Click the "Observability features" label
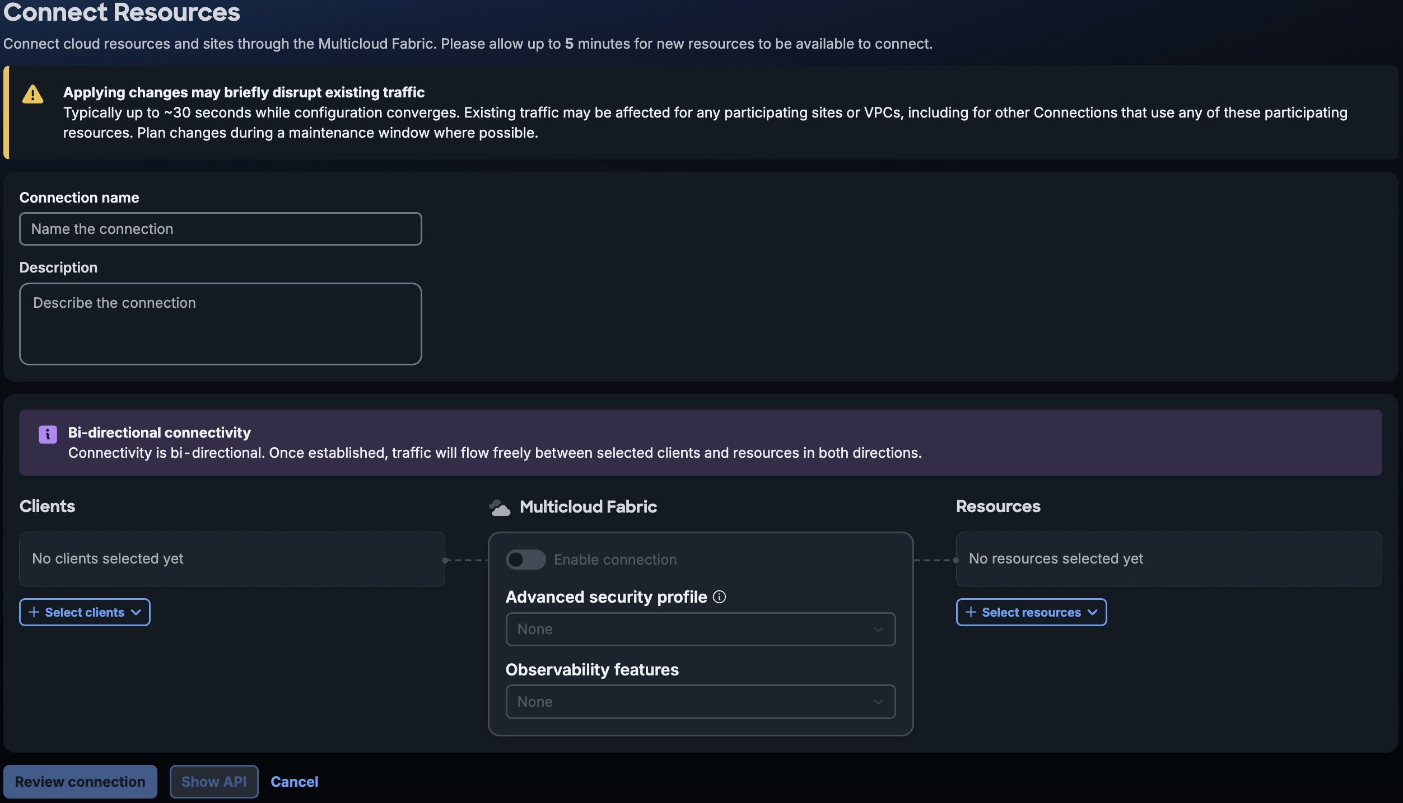Image resolution: width=1403 pixels, height=803 pixels. click(592, 669)
